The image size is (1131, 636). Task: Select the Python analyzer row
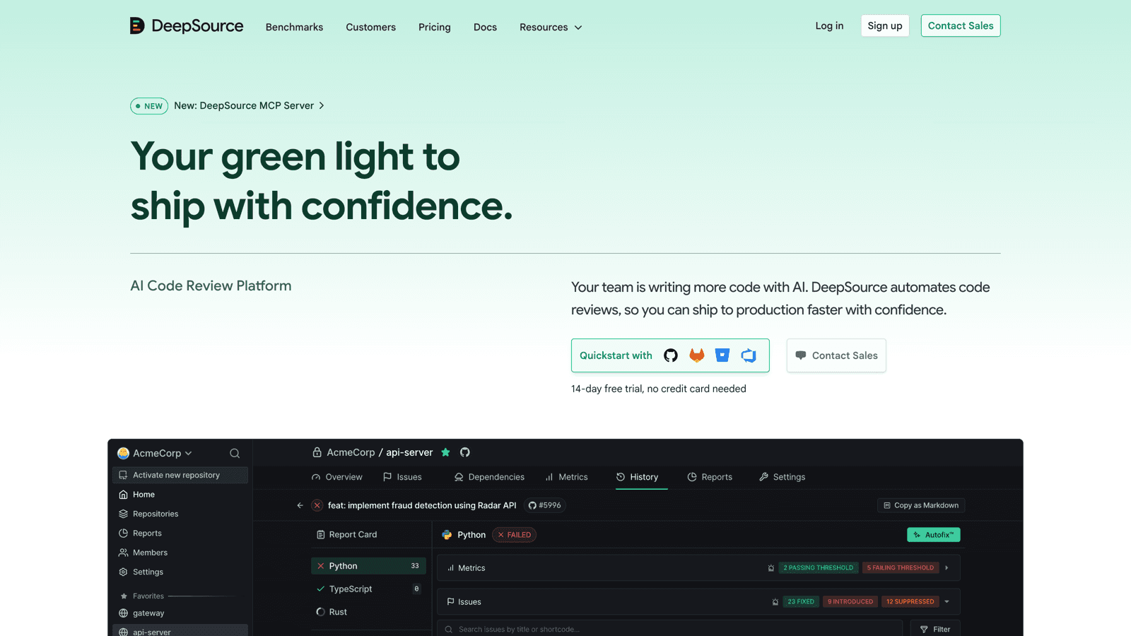tap(368, 566)
